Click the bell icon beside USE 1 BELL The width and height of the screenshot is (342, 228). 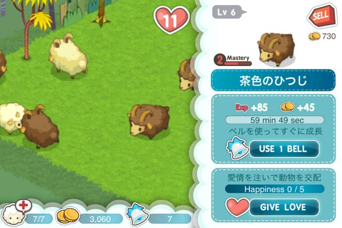[x=238, y=148]
